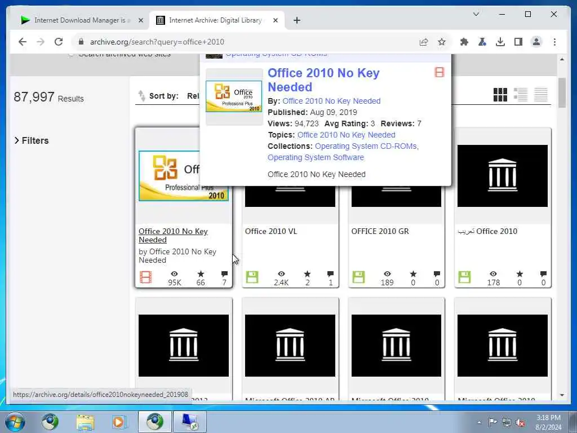
Task: Click the By author link in popup
Action: 331,101
